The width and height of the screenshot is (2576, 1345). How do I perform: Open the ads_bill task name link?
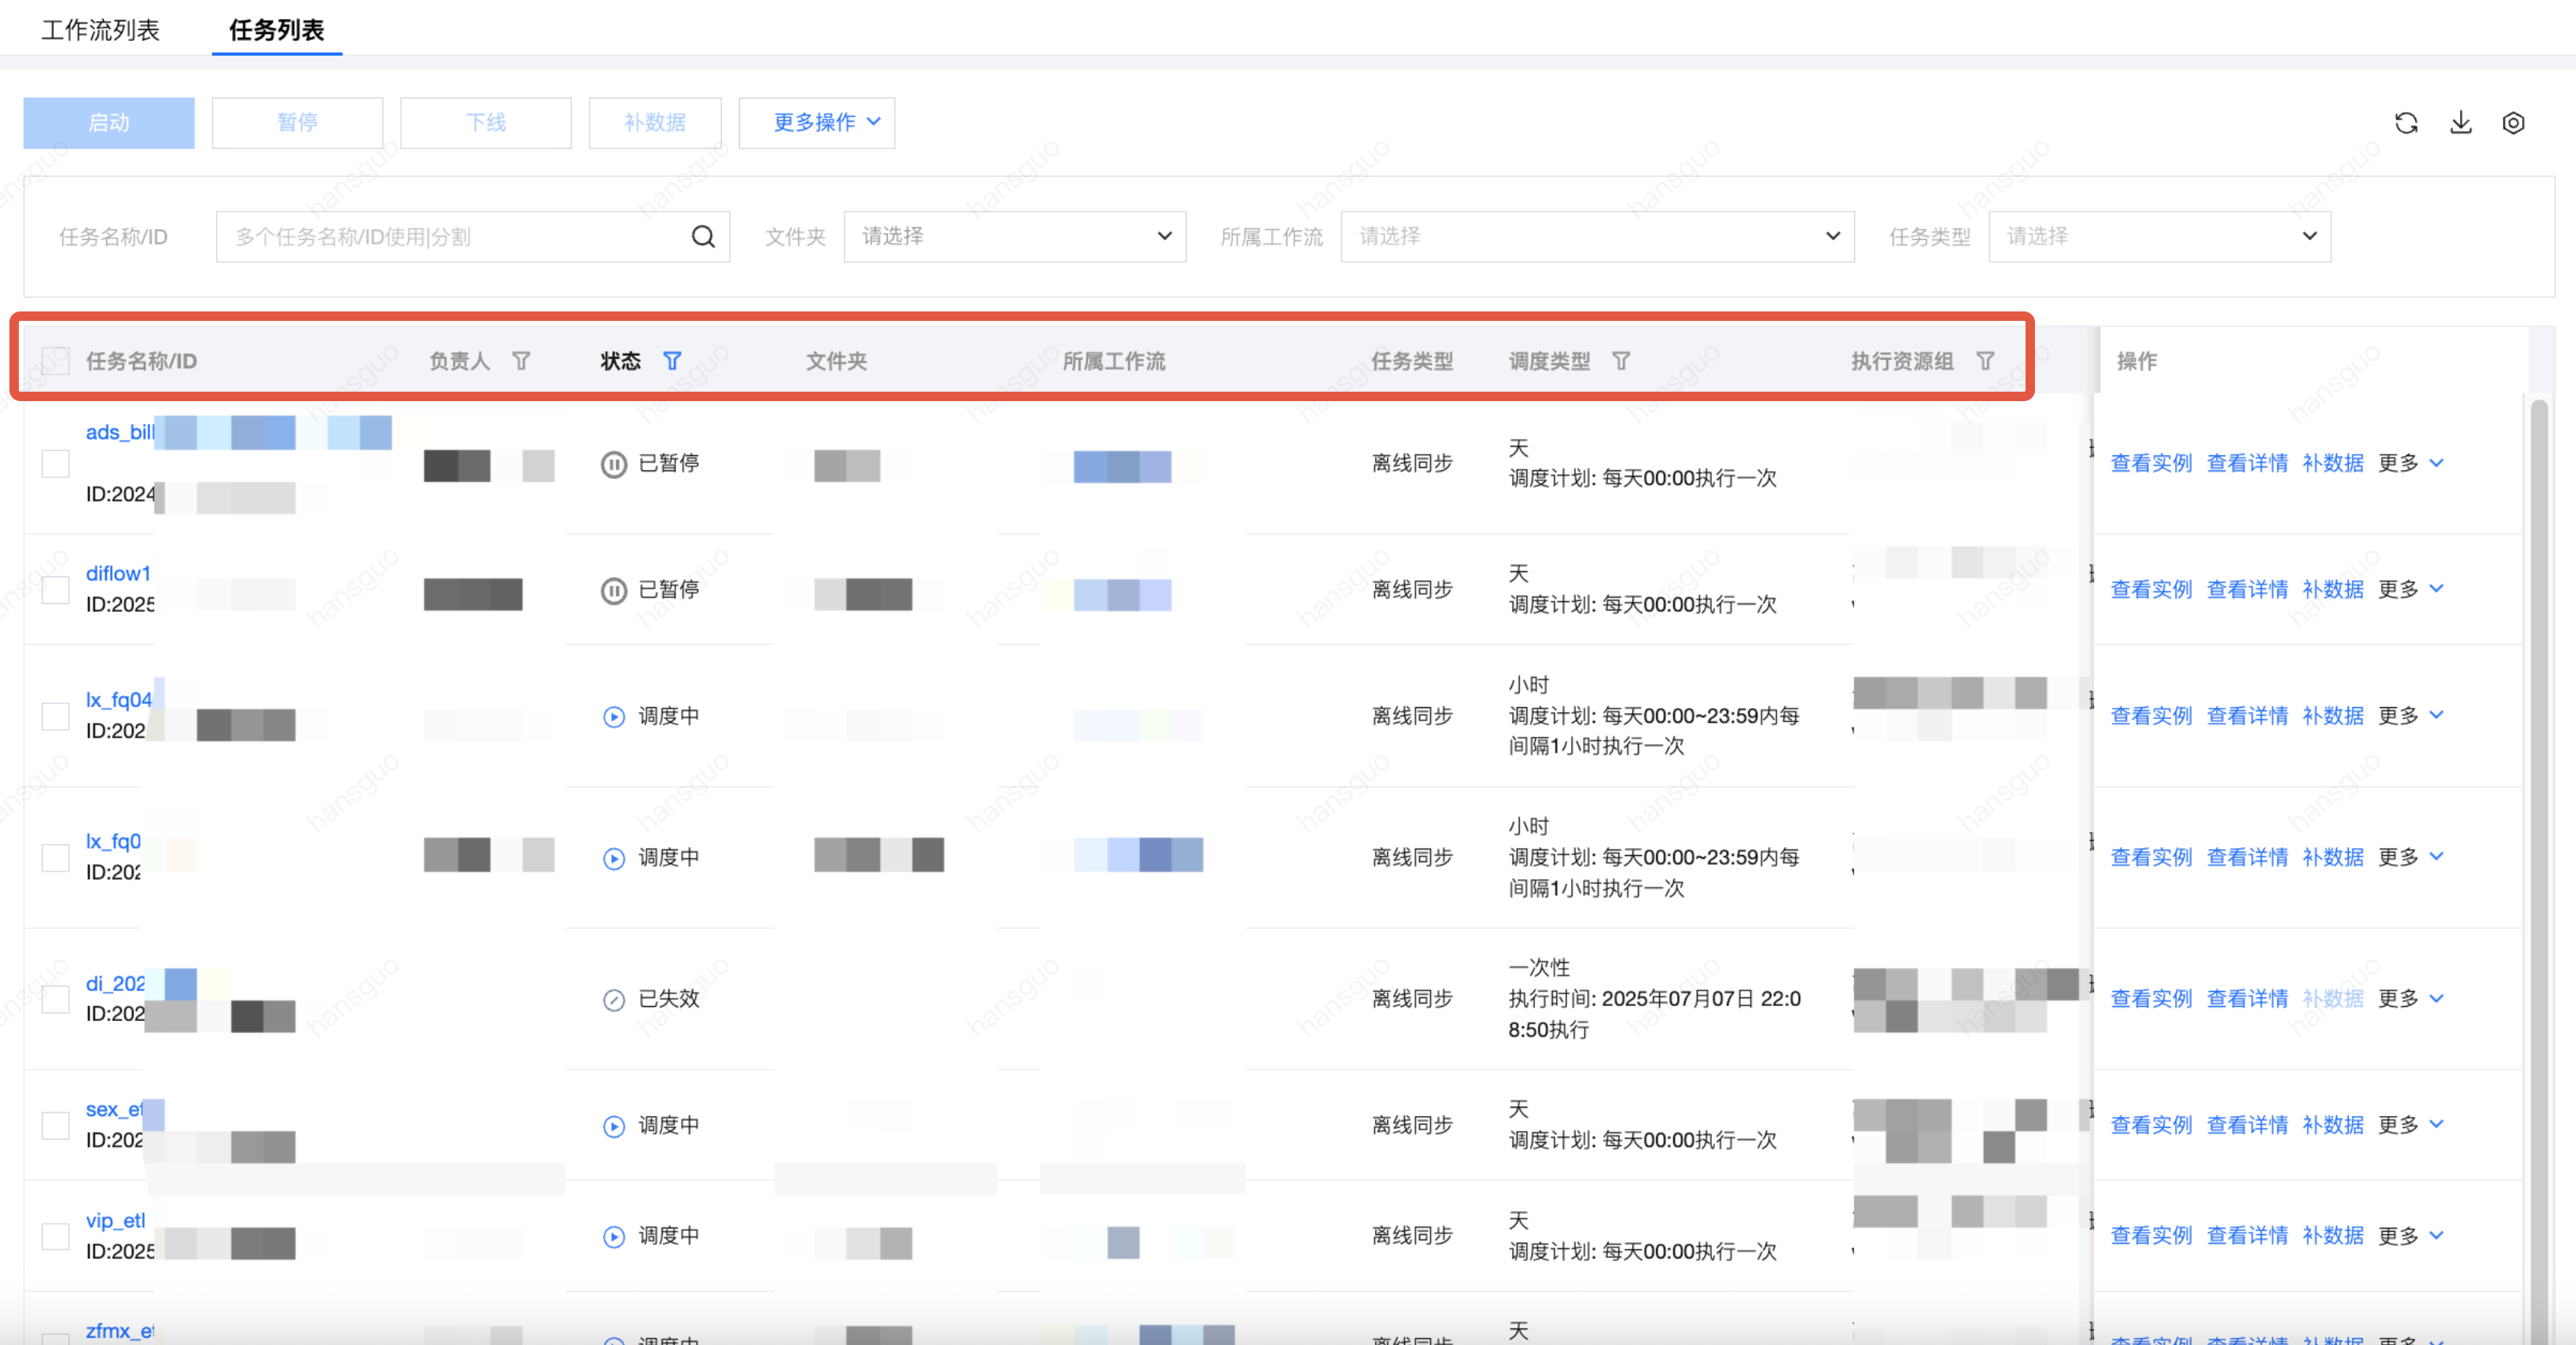[120, 432]
